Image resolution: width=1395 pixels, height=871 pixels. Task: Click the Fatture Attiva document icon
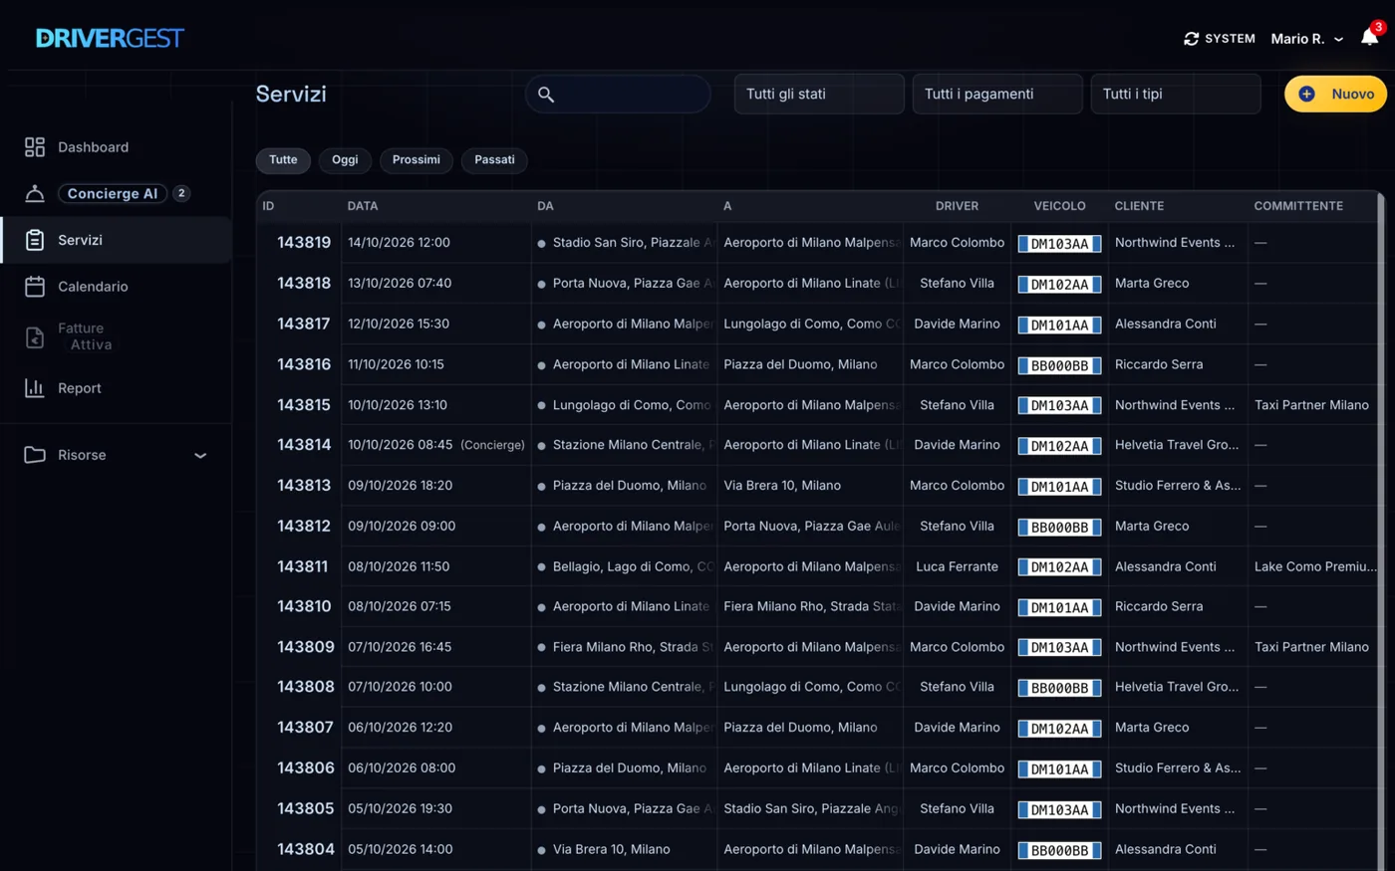click(x=35, y=337)
